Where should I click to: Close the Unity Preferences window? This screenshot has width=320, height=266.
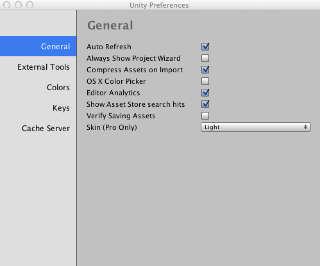(7, 4)
